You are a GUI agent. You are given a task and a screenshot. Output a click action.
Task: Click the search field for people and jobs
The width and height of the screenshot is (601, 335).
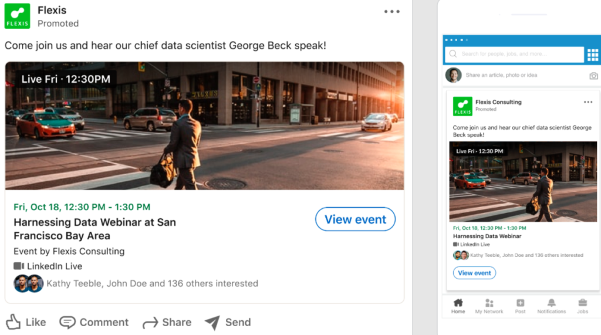coord(514,54)
